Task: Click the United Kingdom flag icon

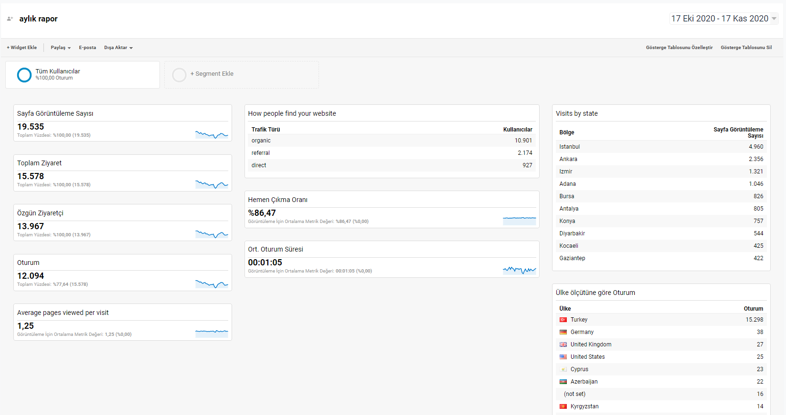Action: 563,344
